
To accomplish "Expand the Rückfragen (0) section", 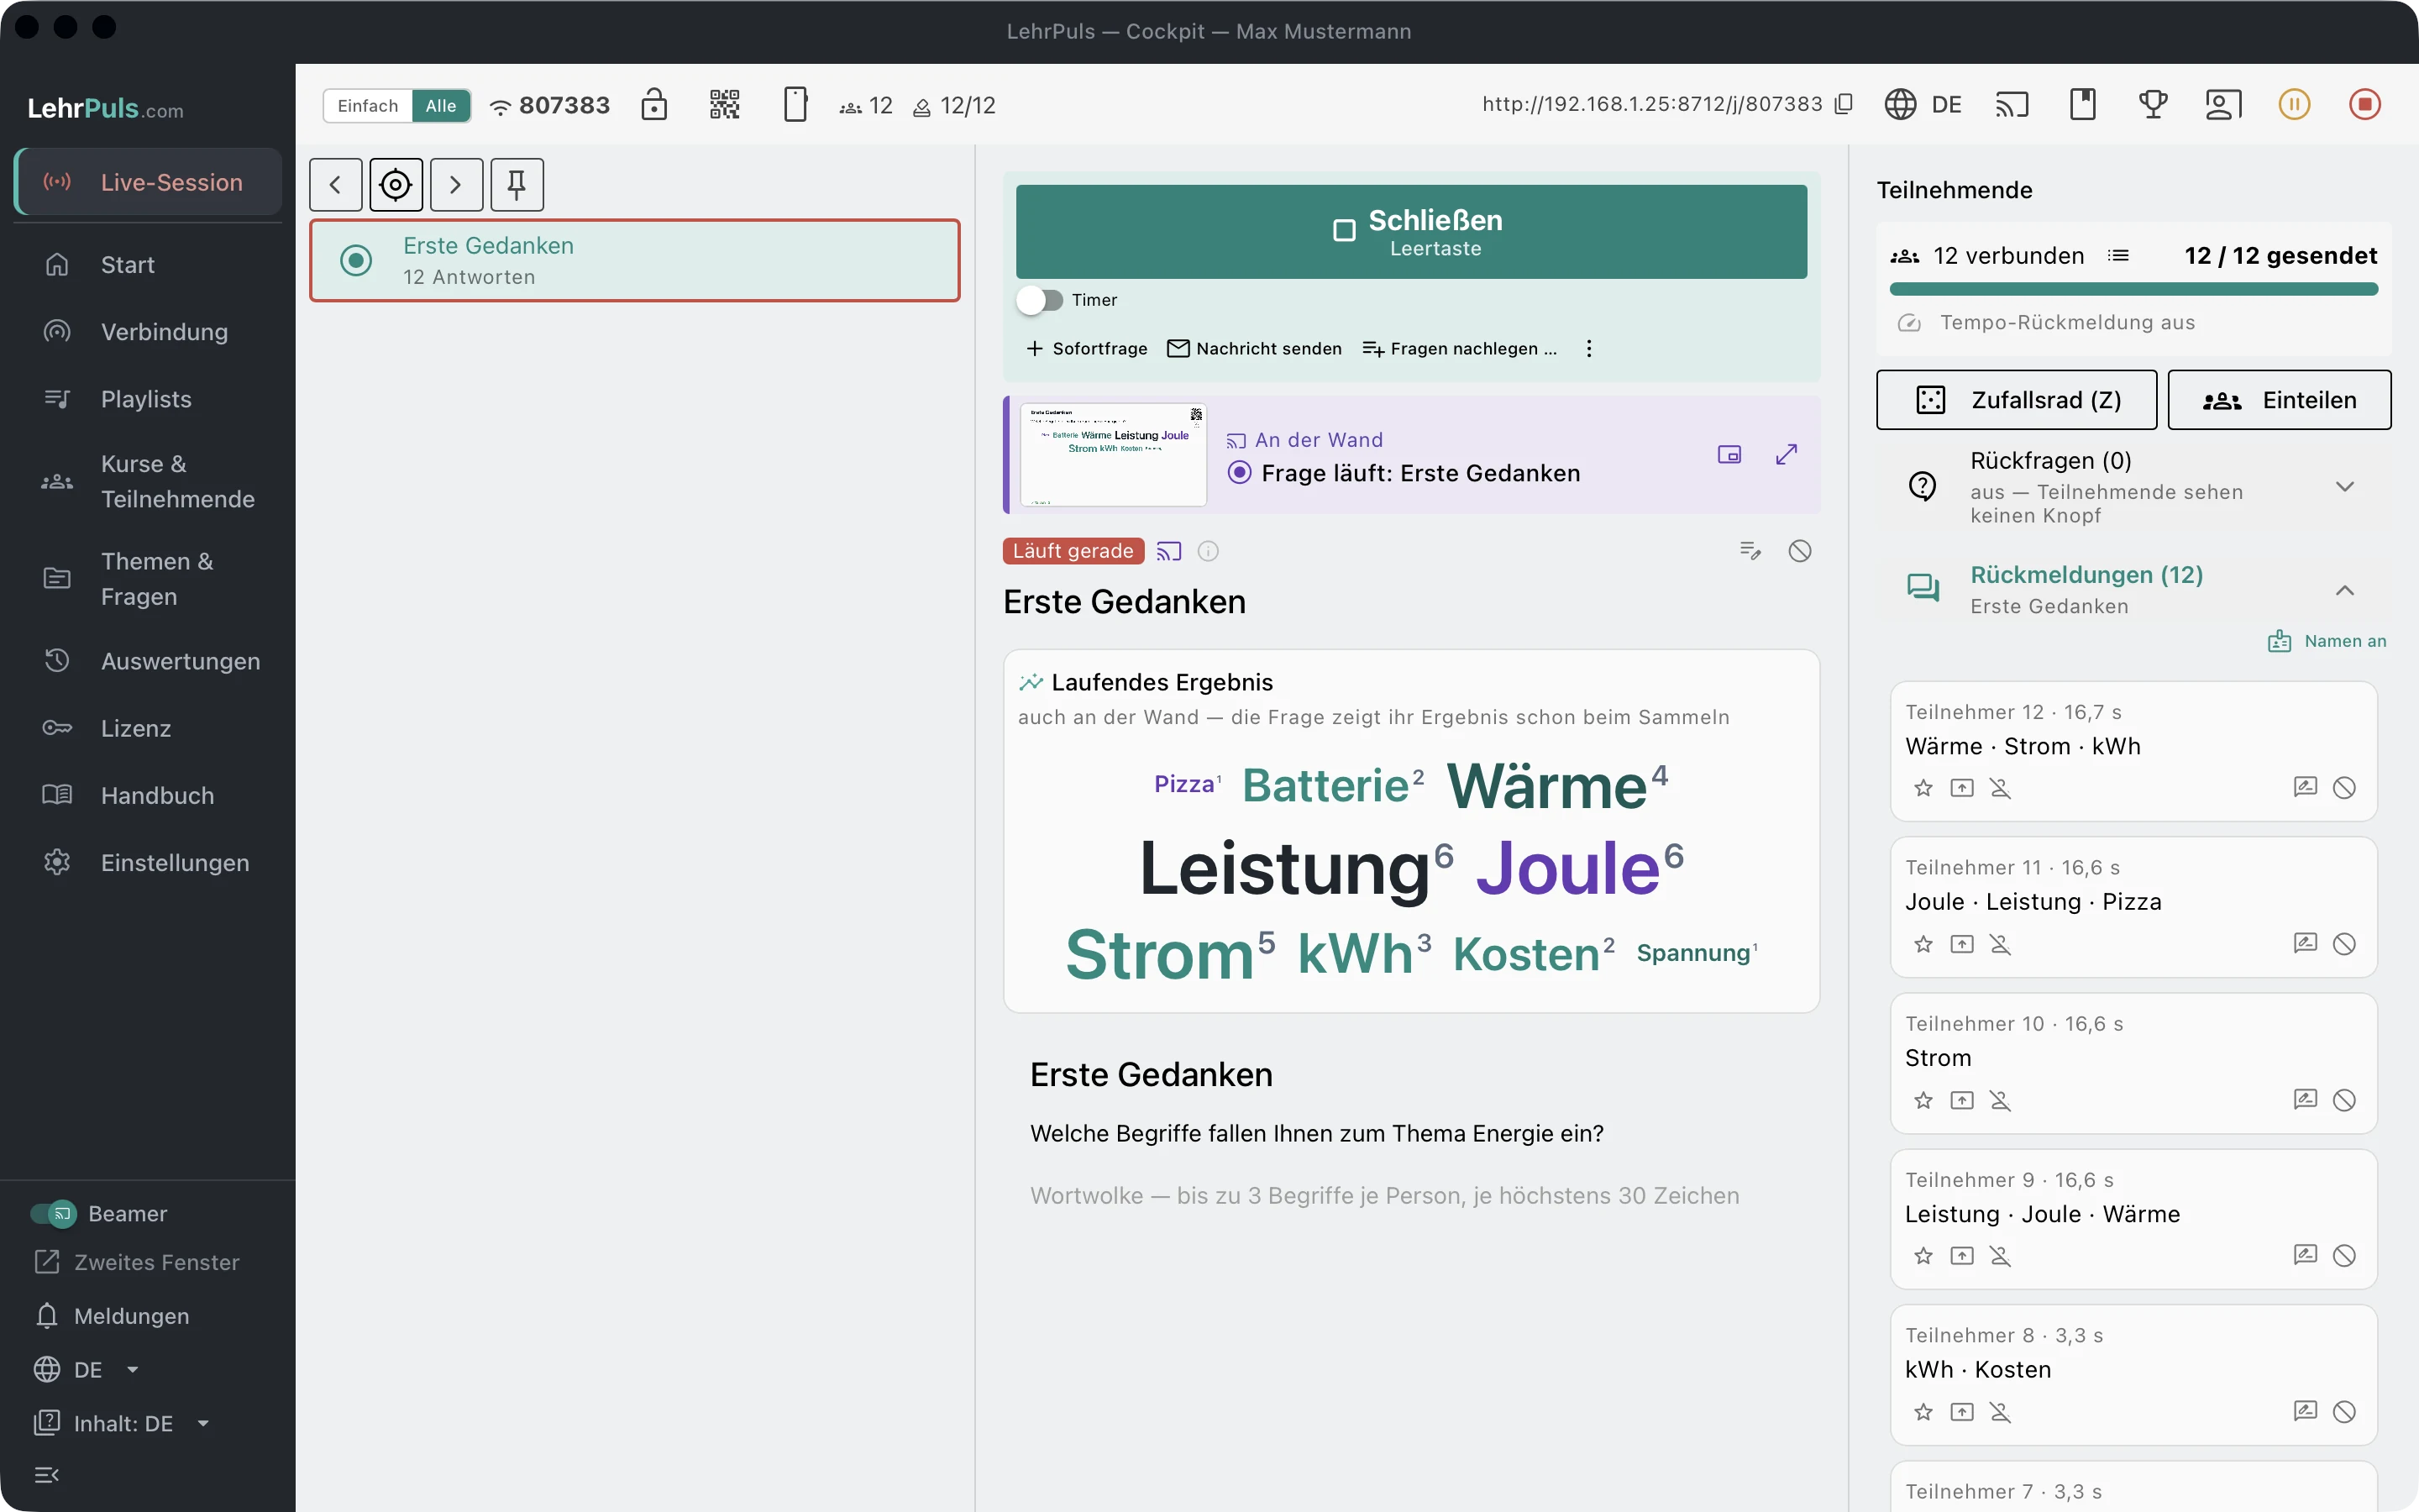I will (x=2133, y=487).
